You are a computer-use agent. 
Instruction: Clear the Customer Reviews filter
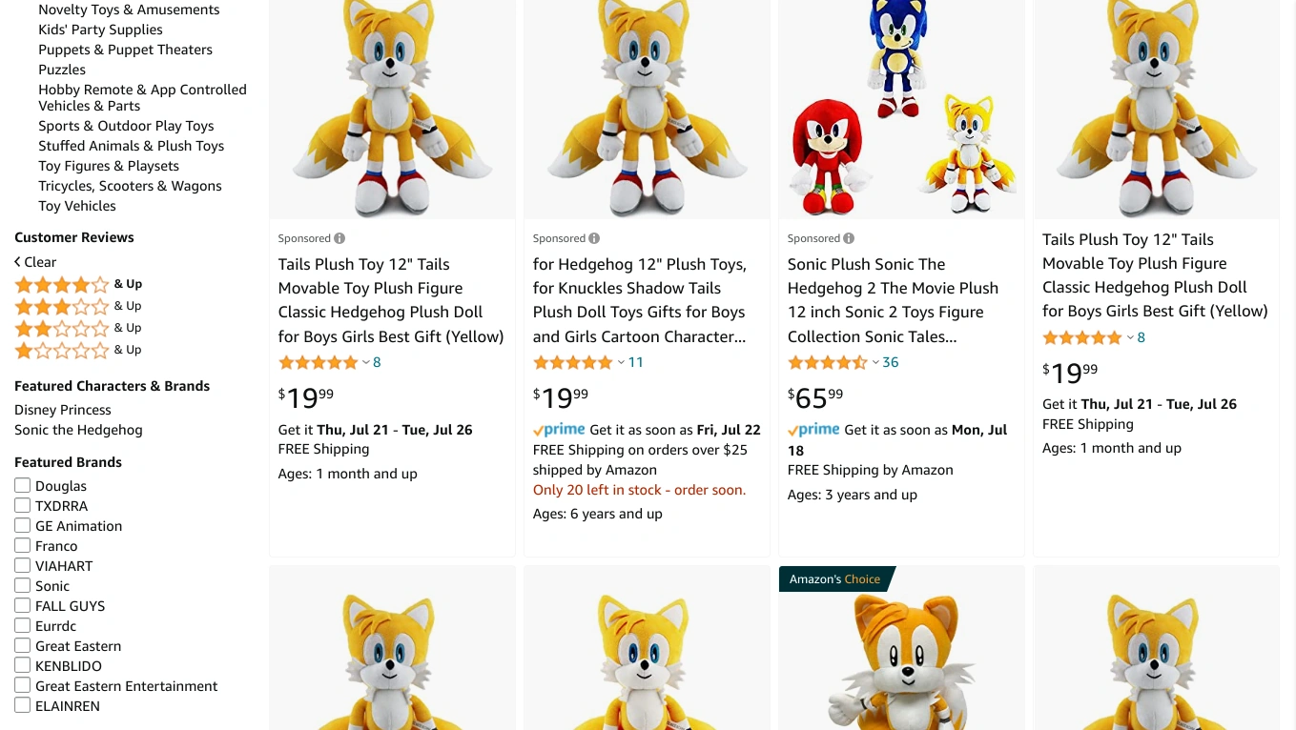pyautogui.click(x=35, y=262)
